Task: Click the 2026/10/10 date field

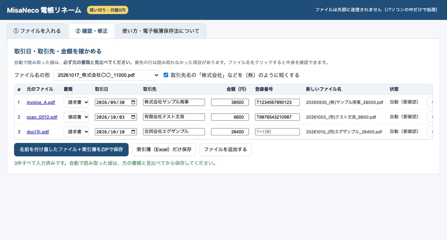Action: pyautogui.click(x=116, y=132)
